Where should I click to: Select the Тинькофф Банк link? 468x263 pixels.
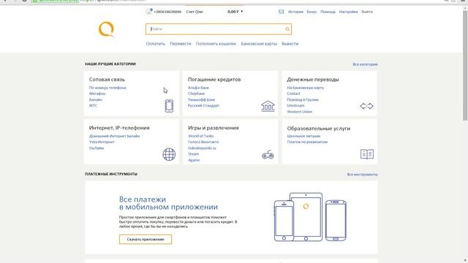click(x=201, y=99)
